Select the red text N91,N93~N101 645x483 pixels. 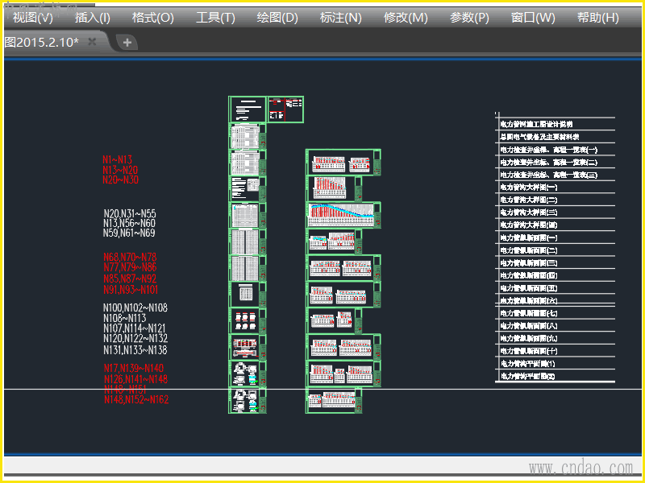tap(131, 289)
